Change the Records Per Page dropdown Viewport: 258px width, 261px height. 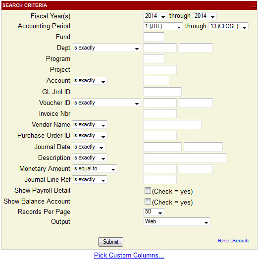[154, 212]
